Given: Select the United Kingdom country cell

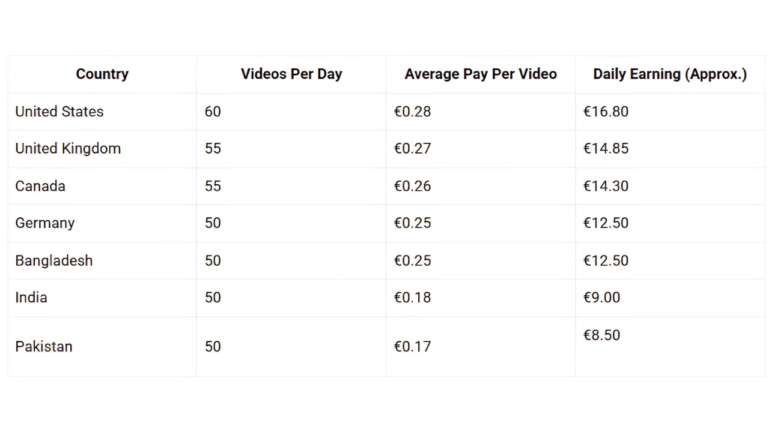Looking at the screenshot, I should (68, 149).
